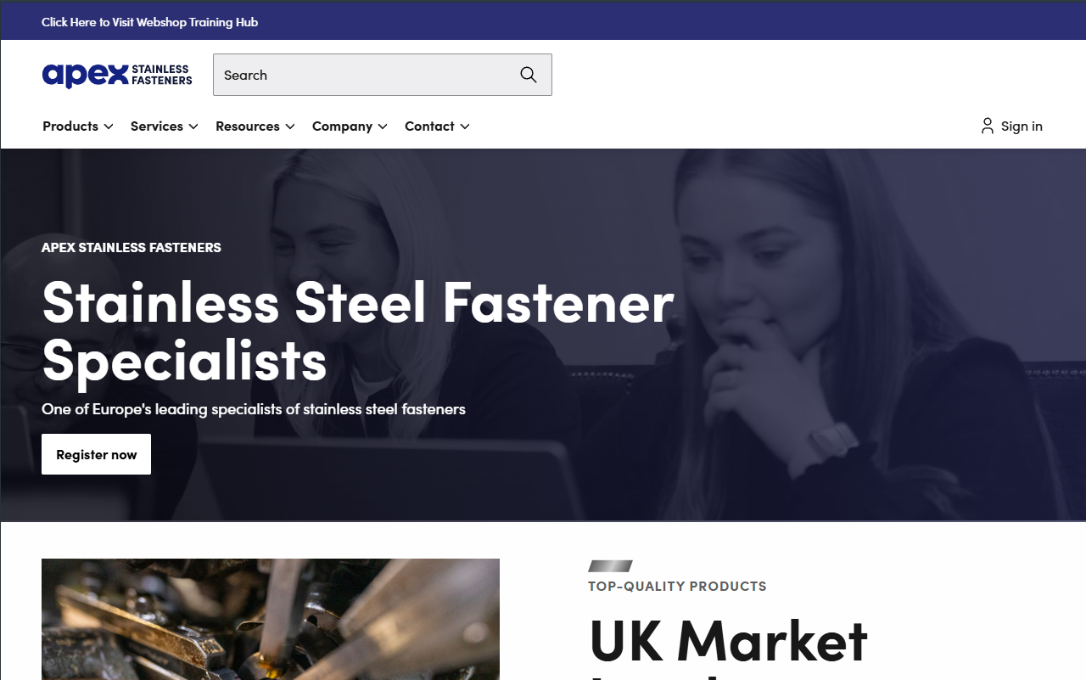Visit the Webshop Training Hub banner link

coord(149,22)
